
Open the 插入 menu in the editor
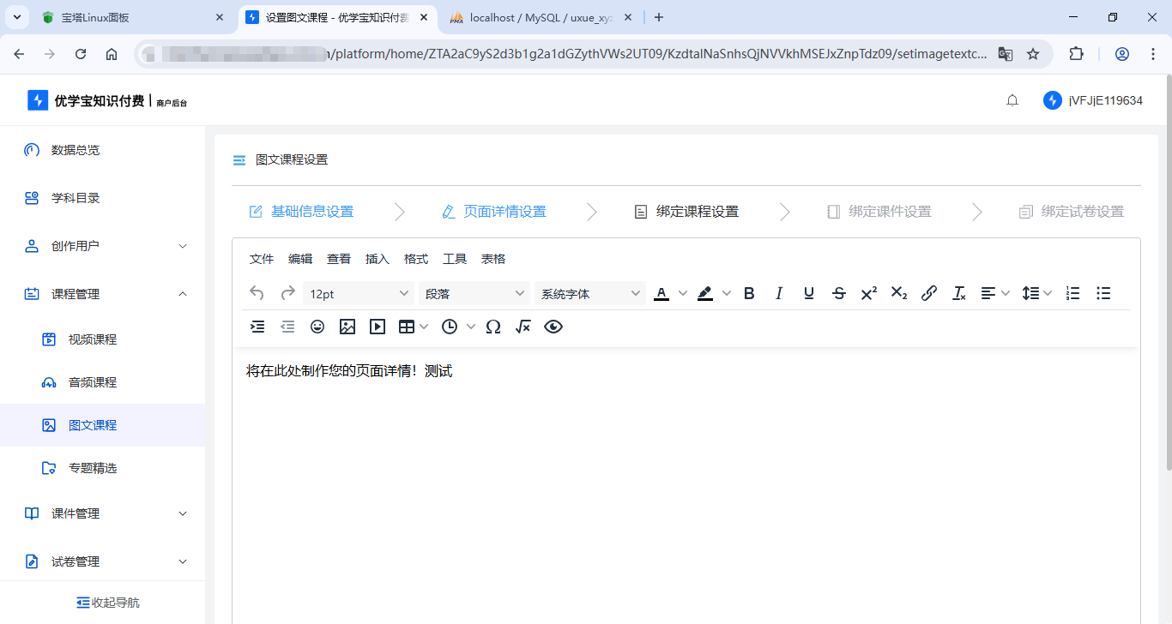377,258
